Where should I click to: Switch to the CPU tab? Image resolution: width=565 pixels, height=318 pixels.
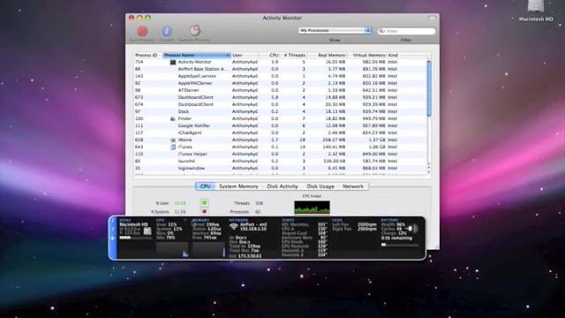(205, 186)
